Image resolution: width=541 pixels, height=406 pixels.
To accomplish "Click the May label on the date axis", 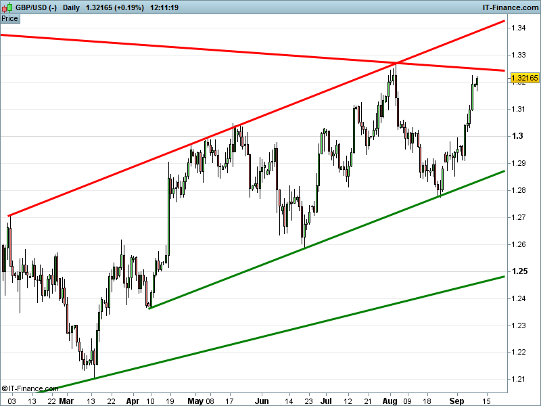I will pos(195,401).
